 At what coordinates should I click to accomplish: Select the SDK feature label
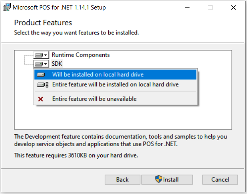[57, 64]
